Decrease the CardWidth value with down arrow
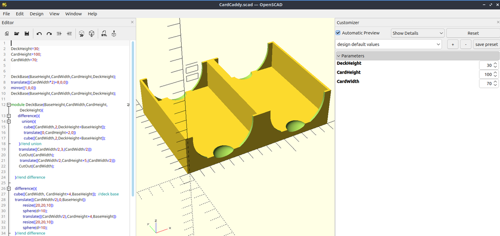Image resolution: width=500 pixels, height=236 pixels. [x=495, y=85]
